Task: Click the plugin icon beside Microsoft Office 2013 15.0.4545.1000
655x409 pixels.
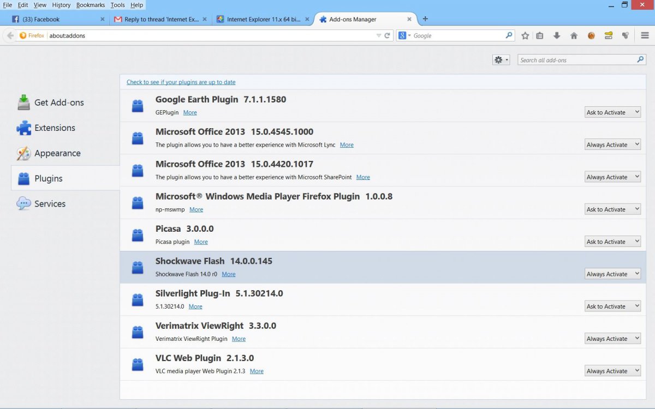Action: click(138, 138)
